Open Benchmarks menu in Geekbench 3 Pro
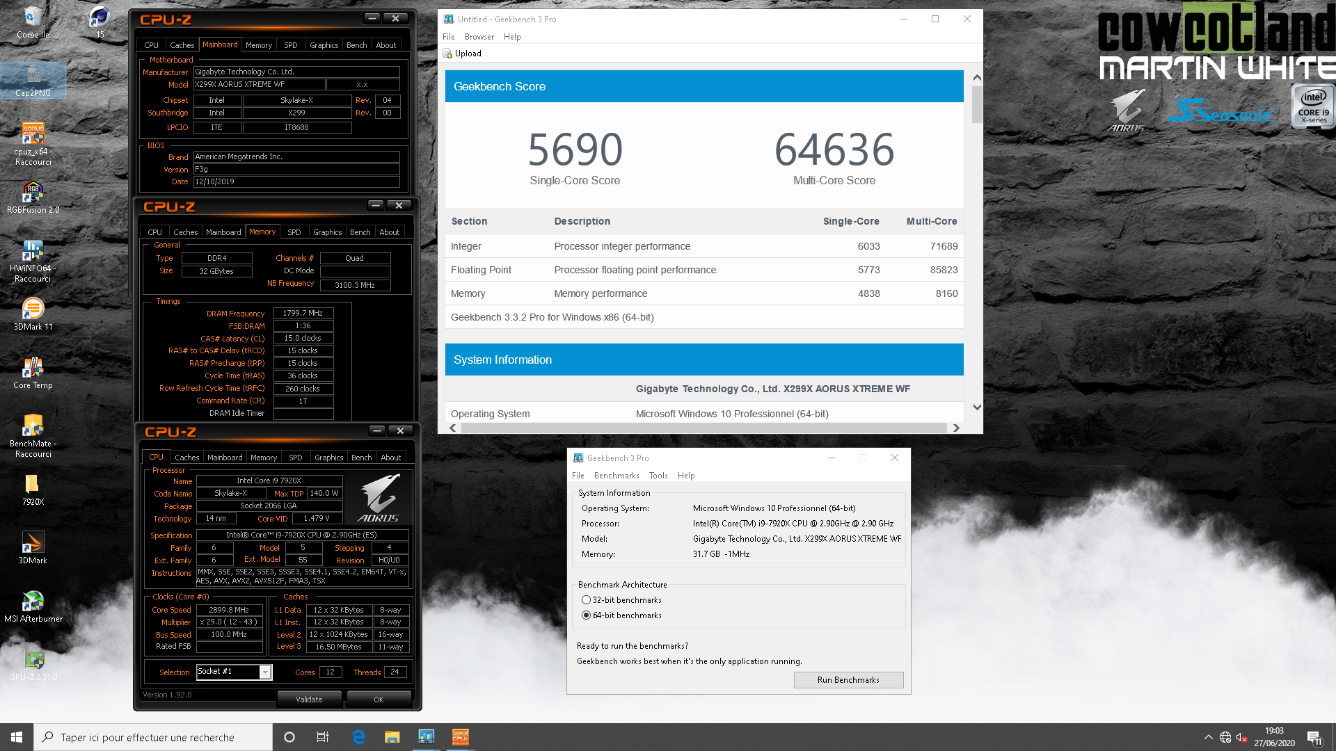Screen dimensions: 1336x751 (617, 476)
